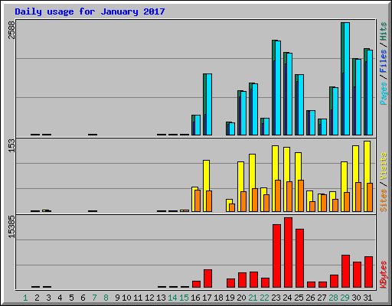Select day label 19 on the axis
Image resolution: width=392 pixels, height=306 pixels.
tap(230, 298)
